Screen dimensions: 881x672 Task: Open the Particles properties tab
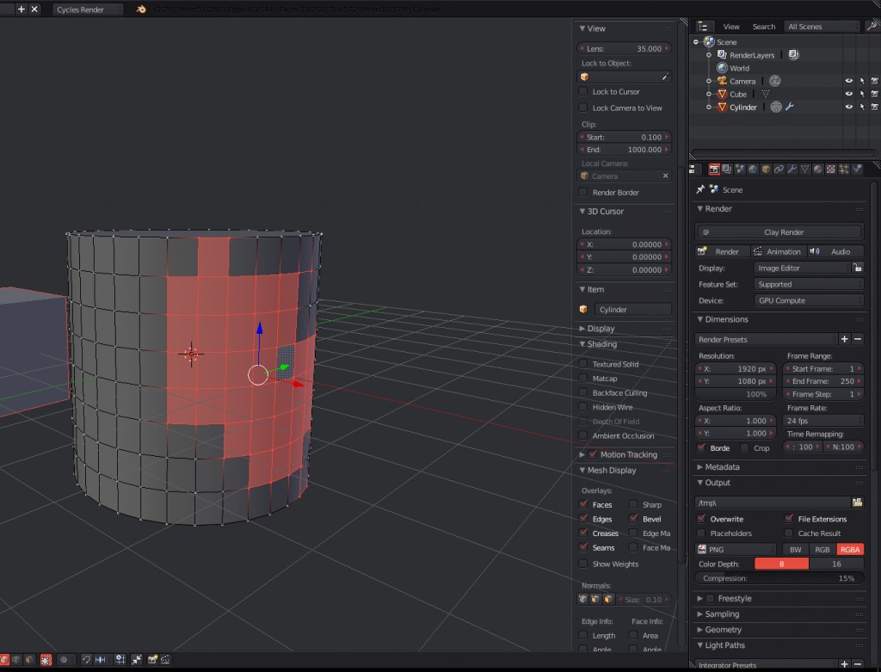coord(842,169)
